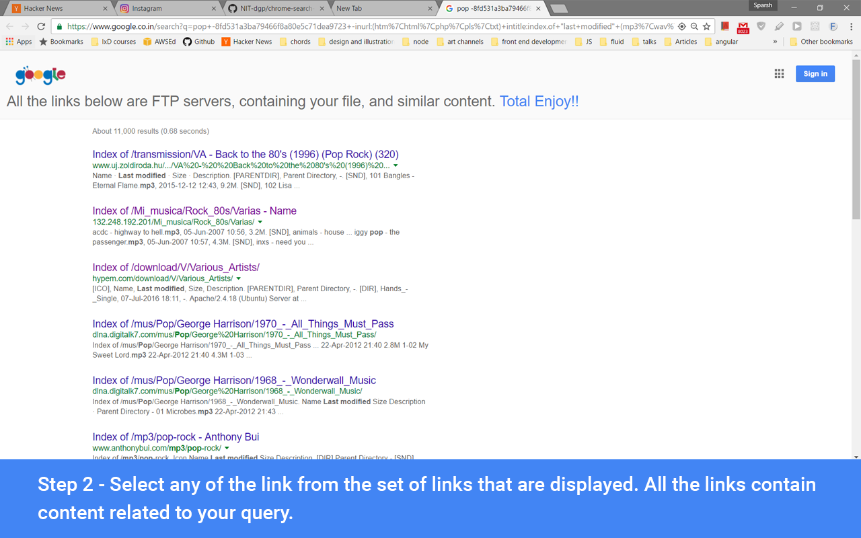Click the location target icon in address bar
Image resolution: width=861 pixels, height=538 pixels.
click(x=681, y=26)
